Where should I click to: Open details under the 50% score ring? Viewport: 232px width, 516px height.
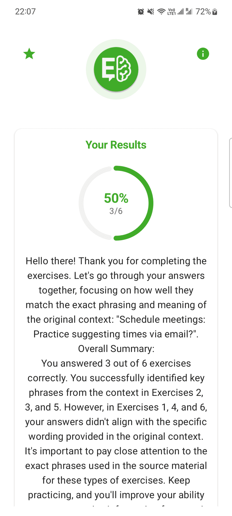116,198
